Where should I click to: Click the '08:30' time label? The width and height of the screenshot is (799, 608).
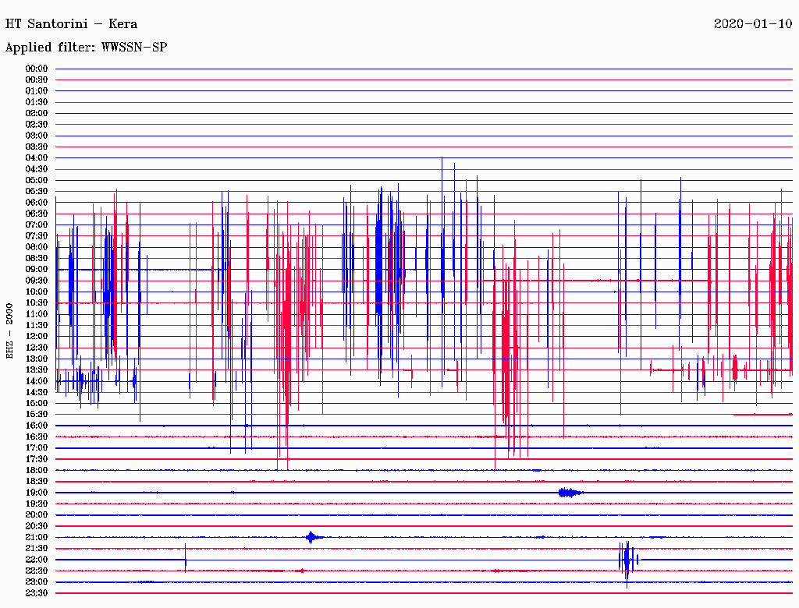(37, 258)
